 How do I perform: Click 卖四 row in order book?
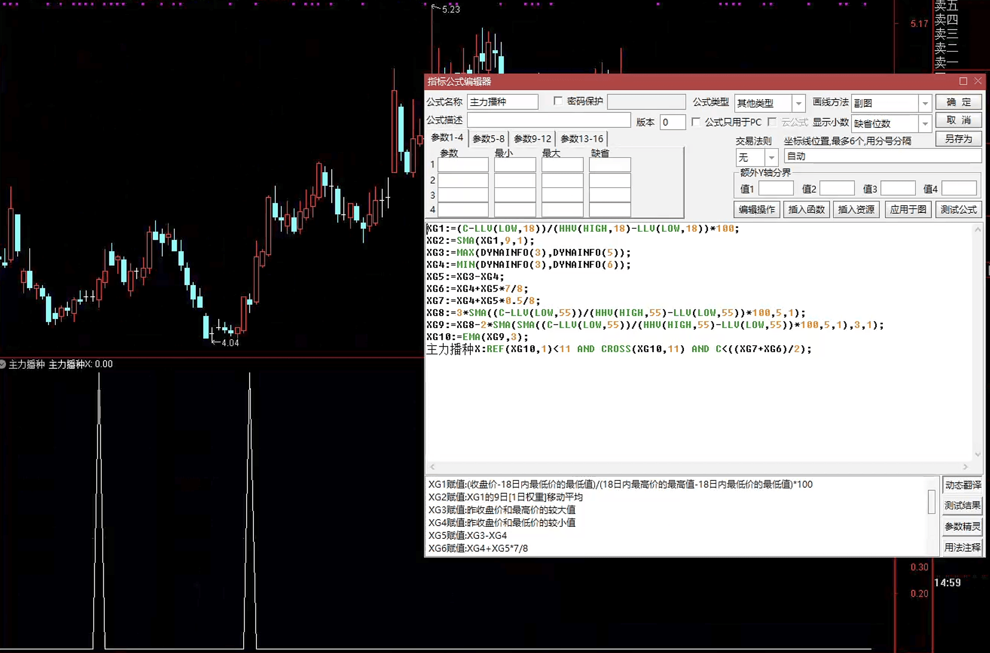click(x=947, y=20)
